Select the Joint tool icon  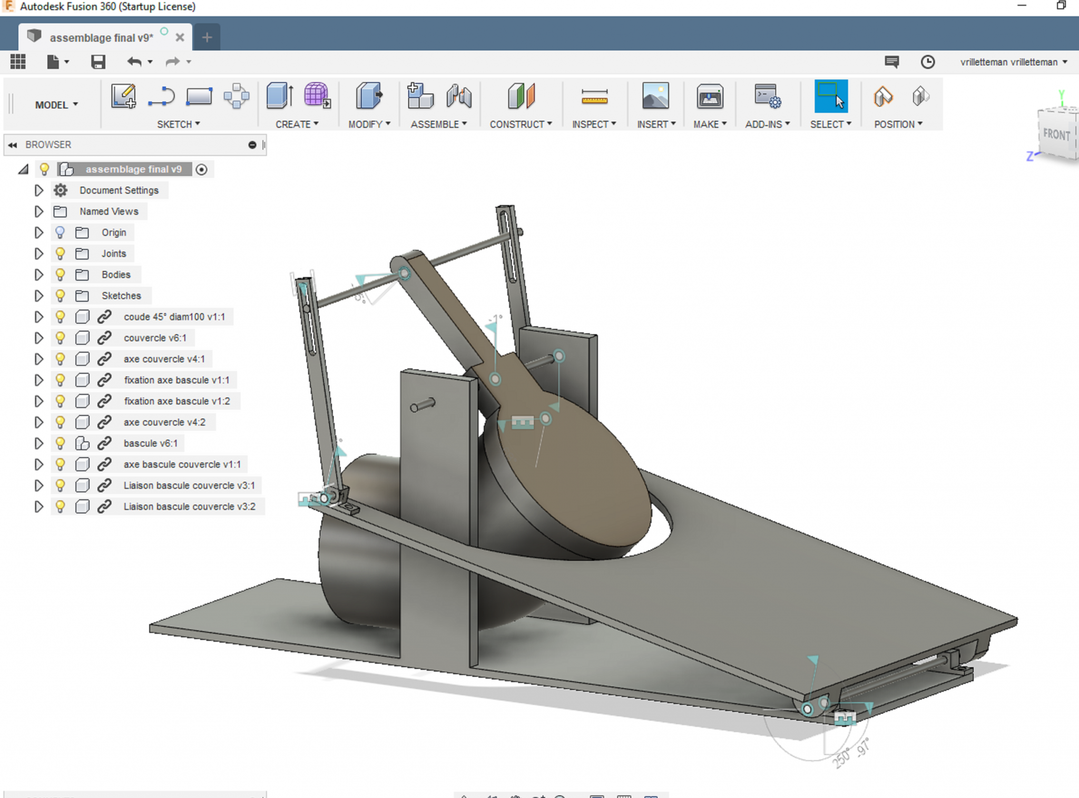click(458, 96)
